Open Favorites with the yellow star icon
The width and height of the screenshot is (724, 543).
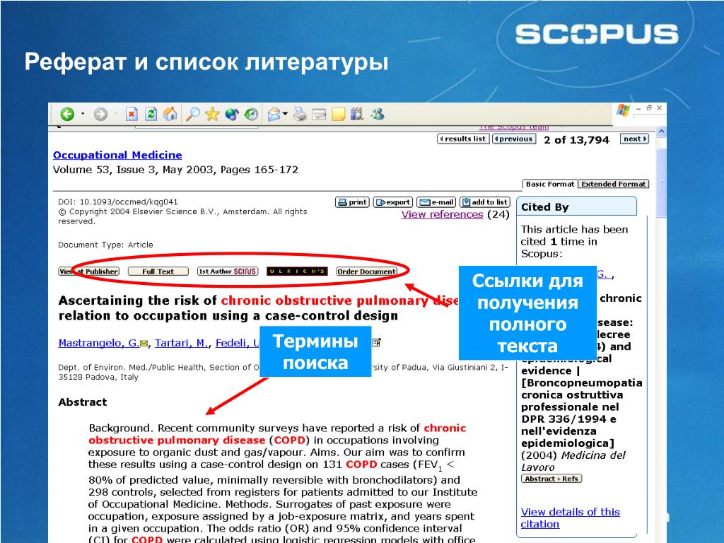(212, 114)
